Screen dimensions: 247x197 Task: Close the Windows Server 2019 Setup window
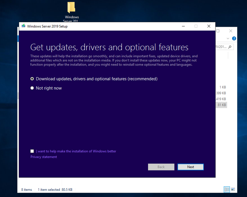[209, 26]
